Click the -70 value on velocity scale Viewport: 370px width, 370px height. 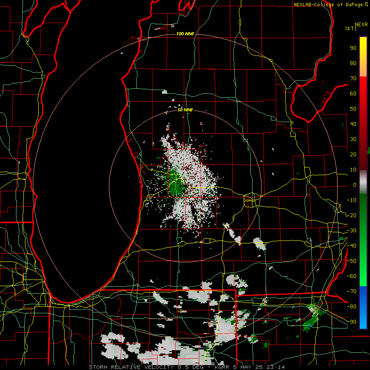coord(351,291)
